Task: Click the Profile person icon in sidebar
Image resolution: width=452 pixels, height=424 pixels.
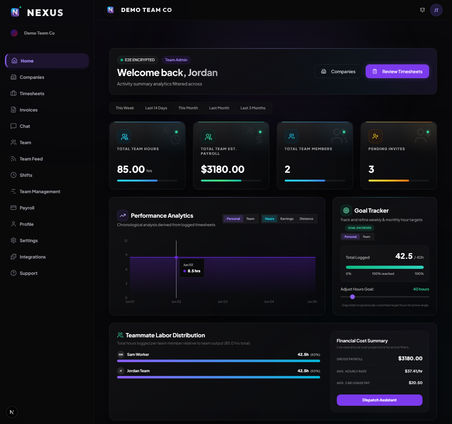Action: tap(13, 224)
